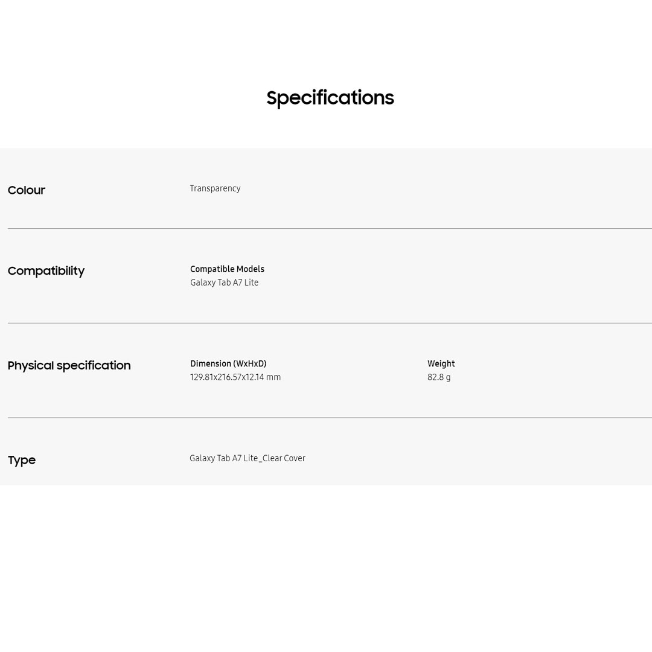The width and height of the screenshot is (652, 652).
Task: Click the blank white area below the Type row
Action: pos(326,567)
